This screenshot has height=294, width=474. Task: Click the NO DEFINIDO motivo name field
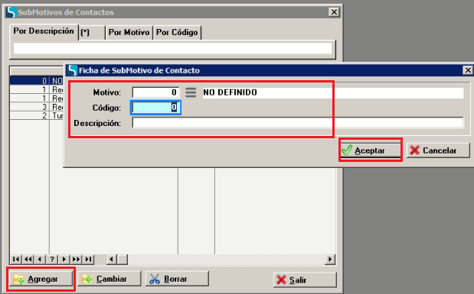[x=332, y=92]
